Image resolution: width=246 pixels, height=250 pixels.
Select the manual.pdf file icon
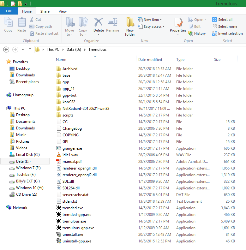point(58,162)
